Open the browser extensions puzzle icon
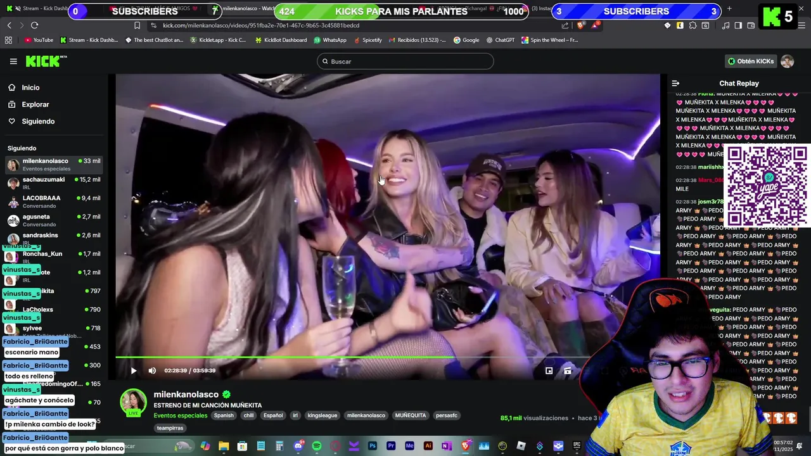The height and width of the screenshot is (456, 811). pyautogui.click(x=693, y=25)
